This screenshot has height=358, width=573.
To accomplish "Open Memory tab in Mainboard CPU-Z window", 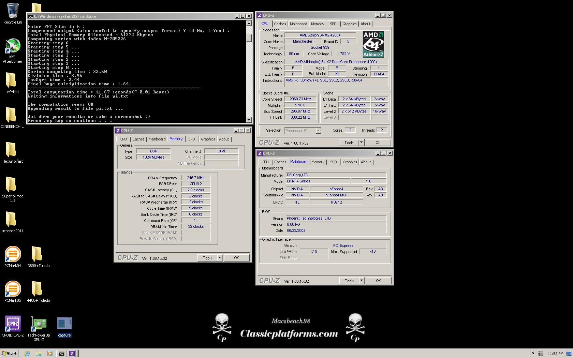I will (318, 162).
